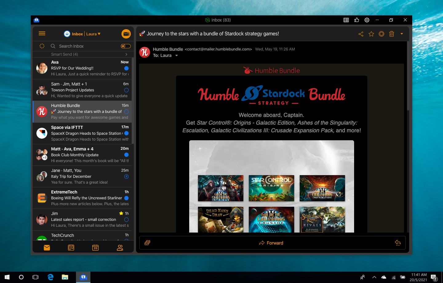
Task: Click the star on Jim's email
Action: click(x=121, y=213)
